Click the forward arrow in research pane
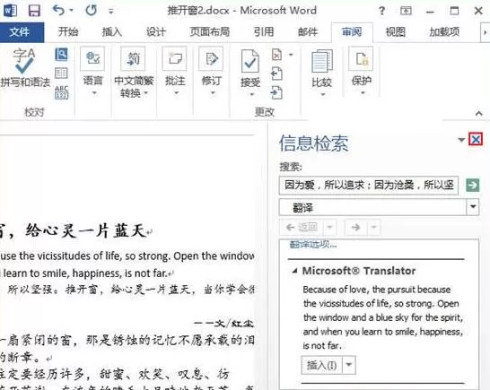Image resolution: width=490 pixels, height=390 pixels. tap(356, 228)
